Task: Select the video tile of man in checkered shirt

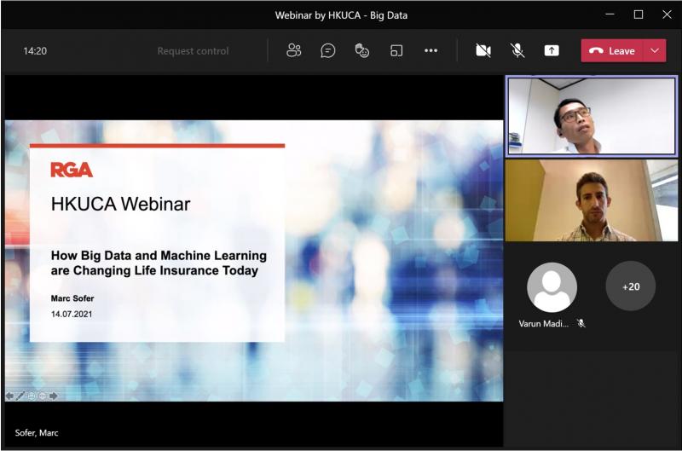Action: (592, 200)
